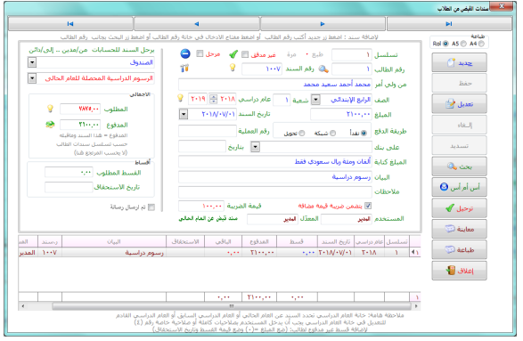Click the tools icon under the minus circle
The width and height of the screenshot is (523, 341).
pyautogui.click(x=184, y=68)
